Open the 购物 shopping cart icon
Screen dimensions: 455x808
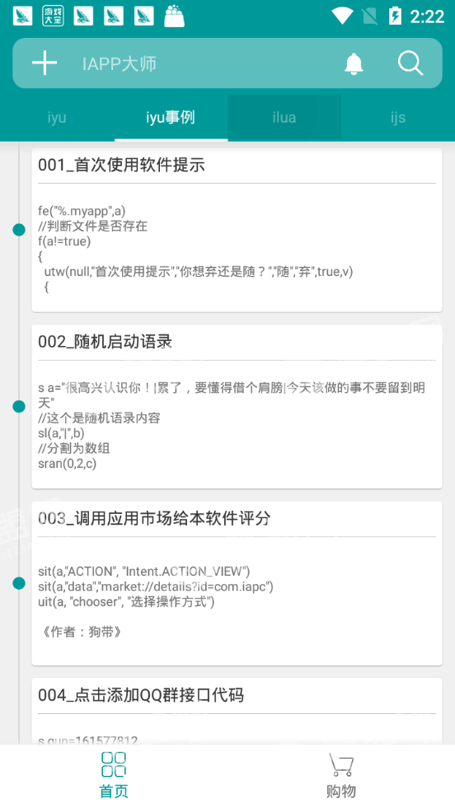click(x=341, y=764)
